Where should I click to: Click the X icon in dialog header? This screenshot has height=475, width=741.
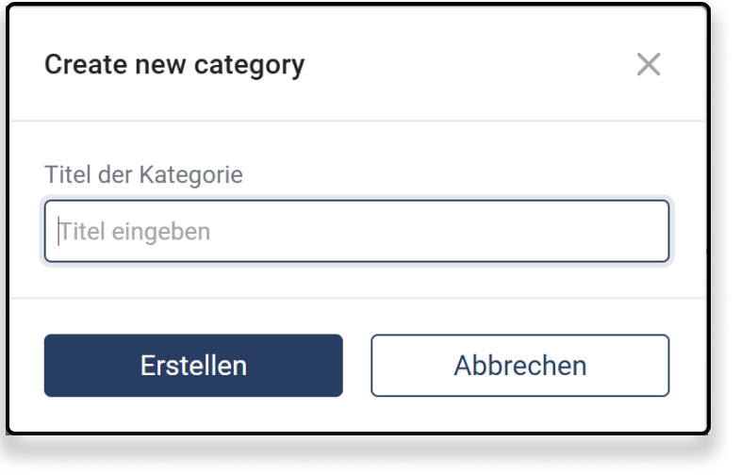pyautogui.click(x=649, y=65)
